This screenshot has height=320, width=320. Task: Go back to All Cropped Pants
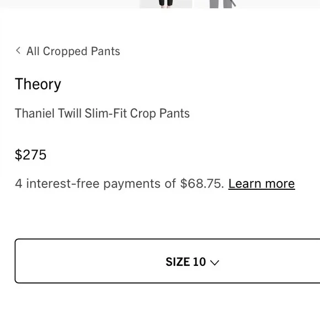click(68, 51)
